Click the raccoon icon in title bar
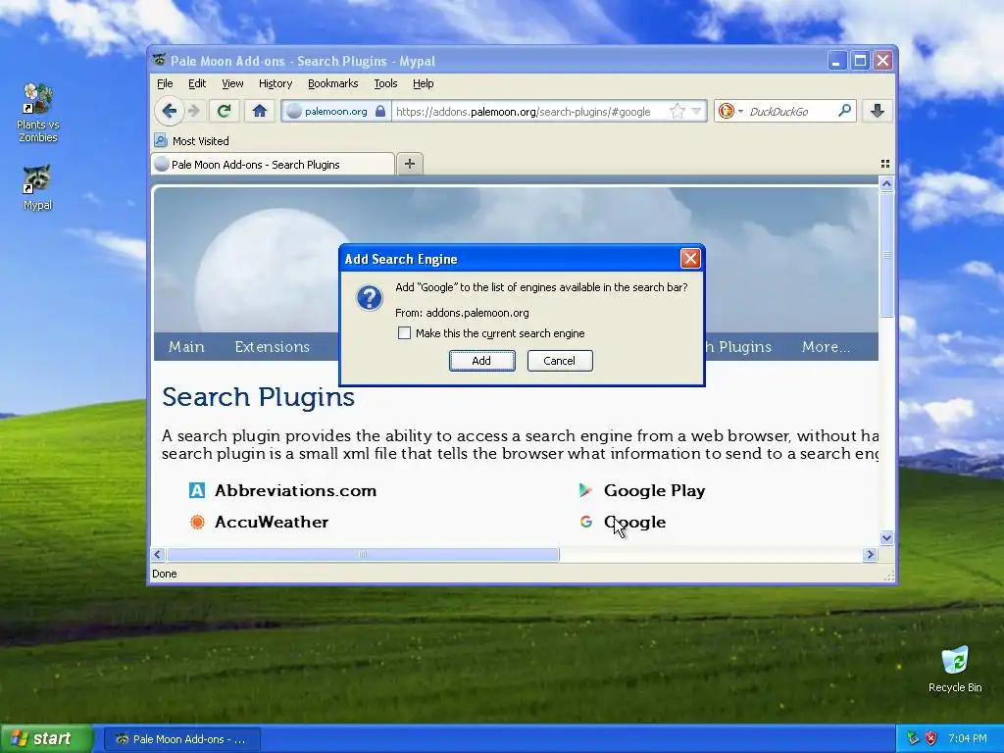 point(160,60)
